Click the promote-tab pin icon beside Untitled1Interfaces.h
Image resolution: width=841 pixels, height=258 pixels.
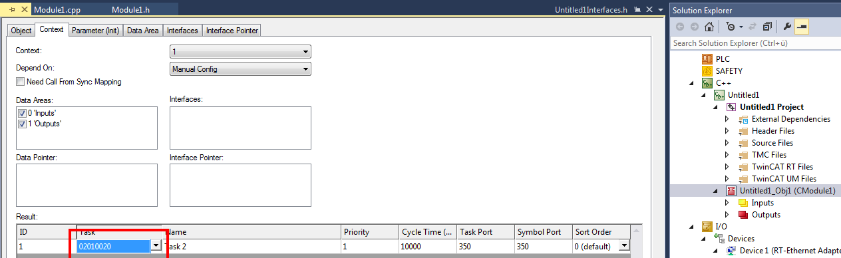[637, 10]
